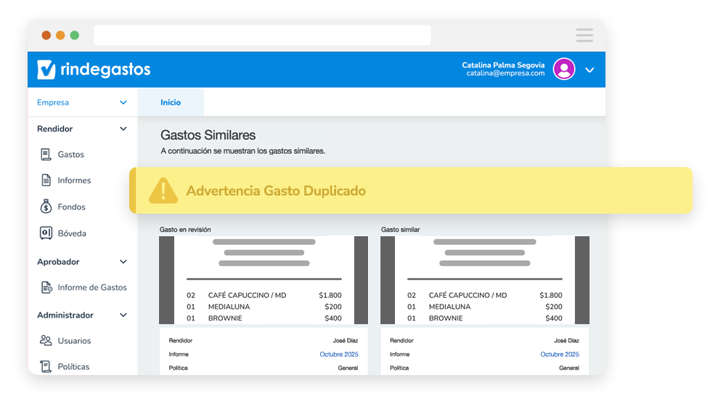726x399 pixels.
Task: Open Octubre 2025 link under Gasto similar
Action: click(x=559, y=354)
